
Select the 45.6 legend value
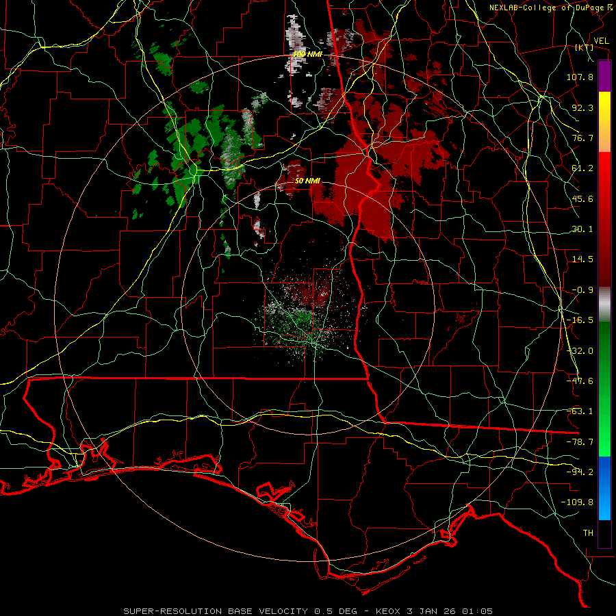pyautogui.click(x=582, y=198)
